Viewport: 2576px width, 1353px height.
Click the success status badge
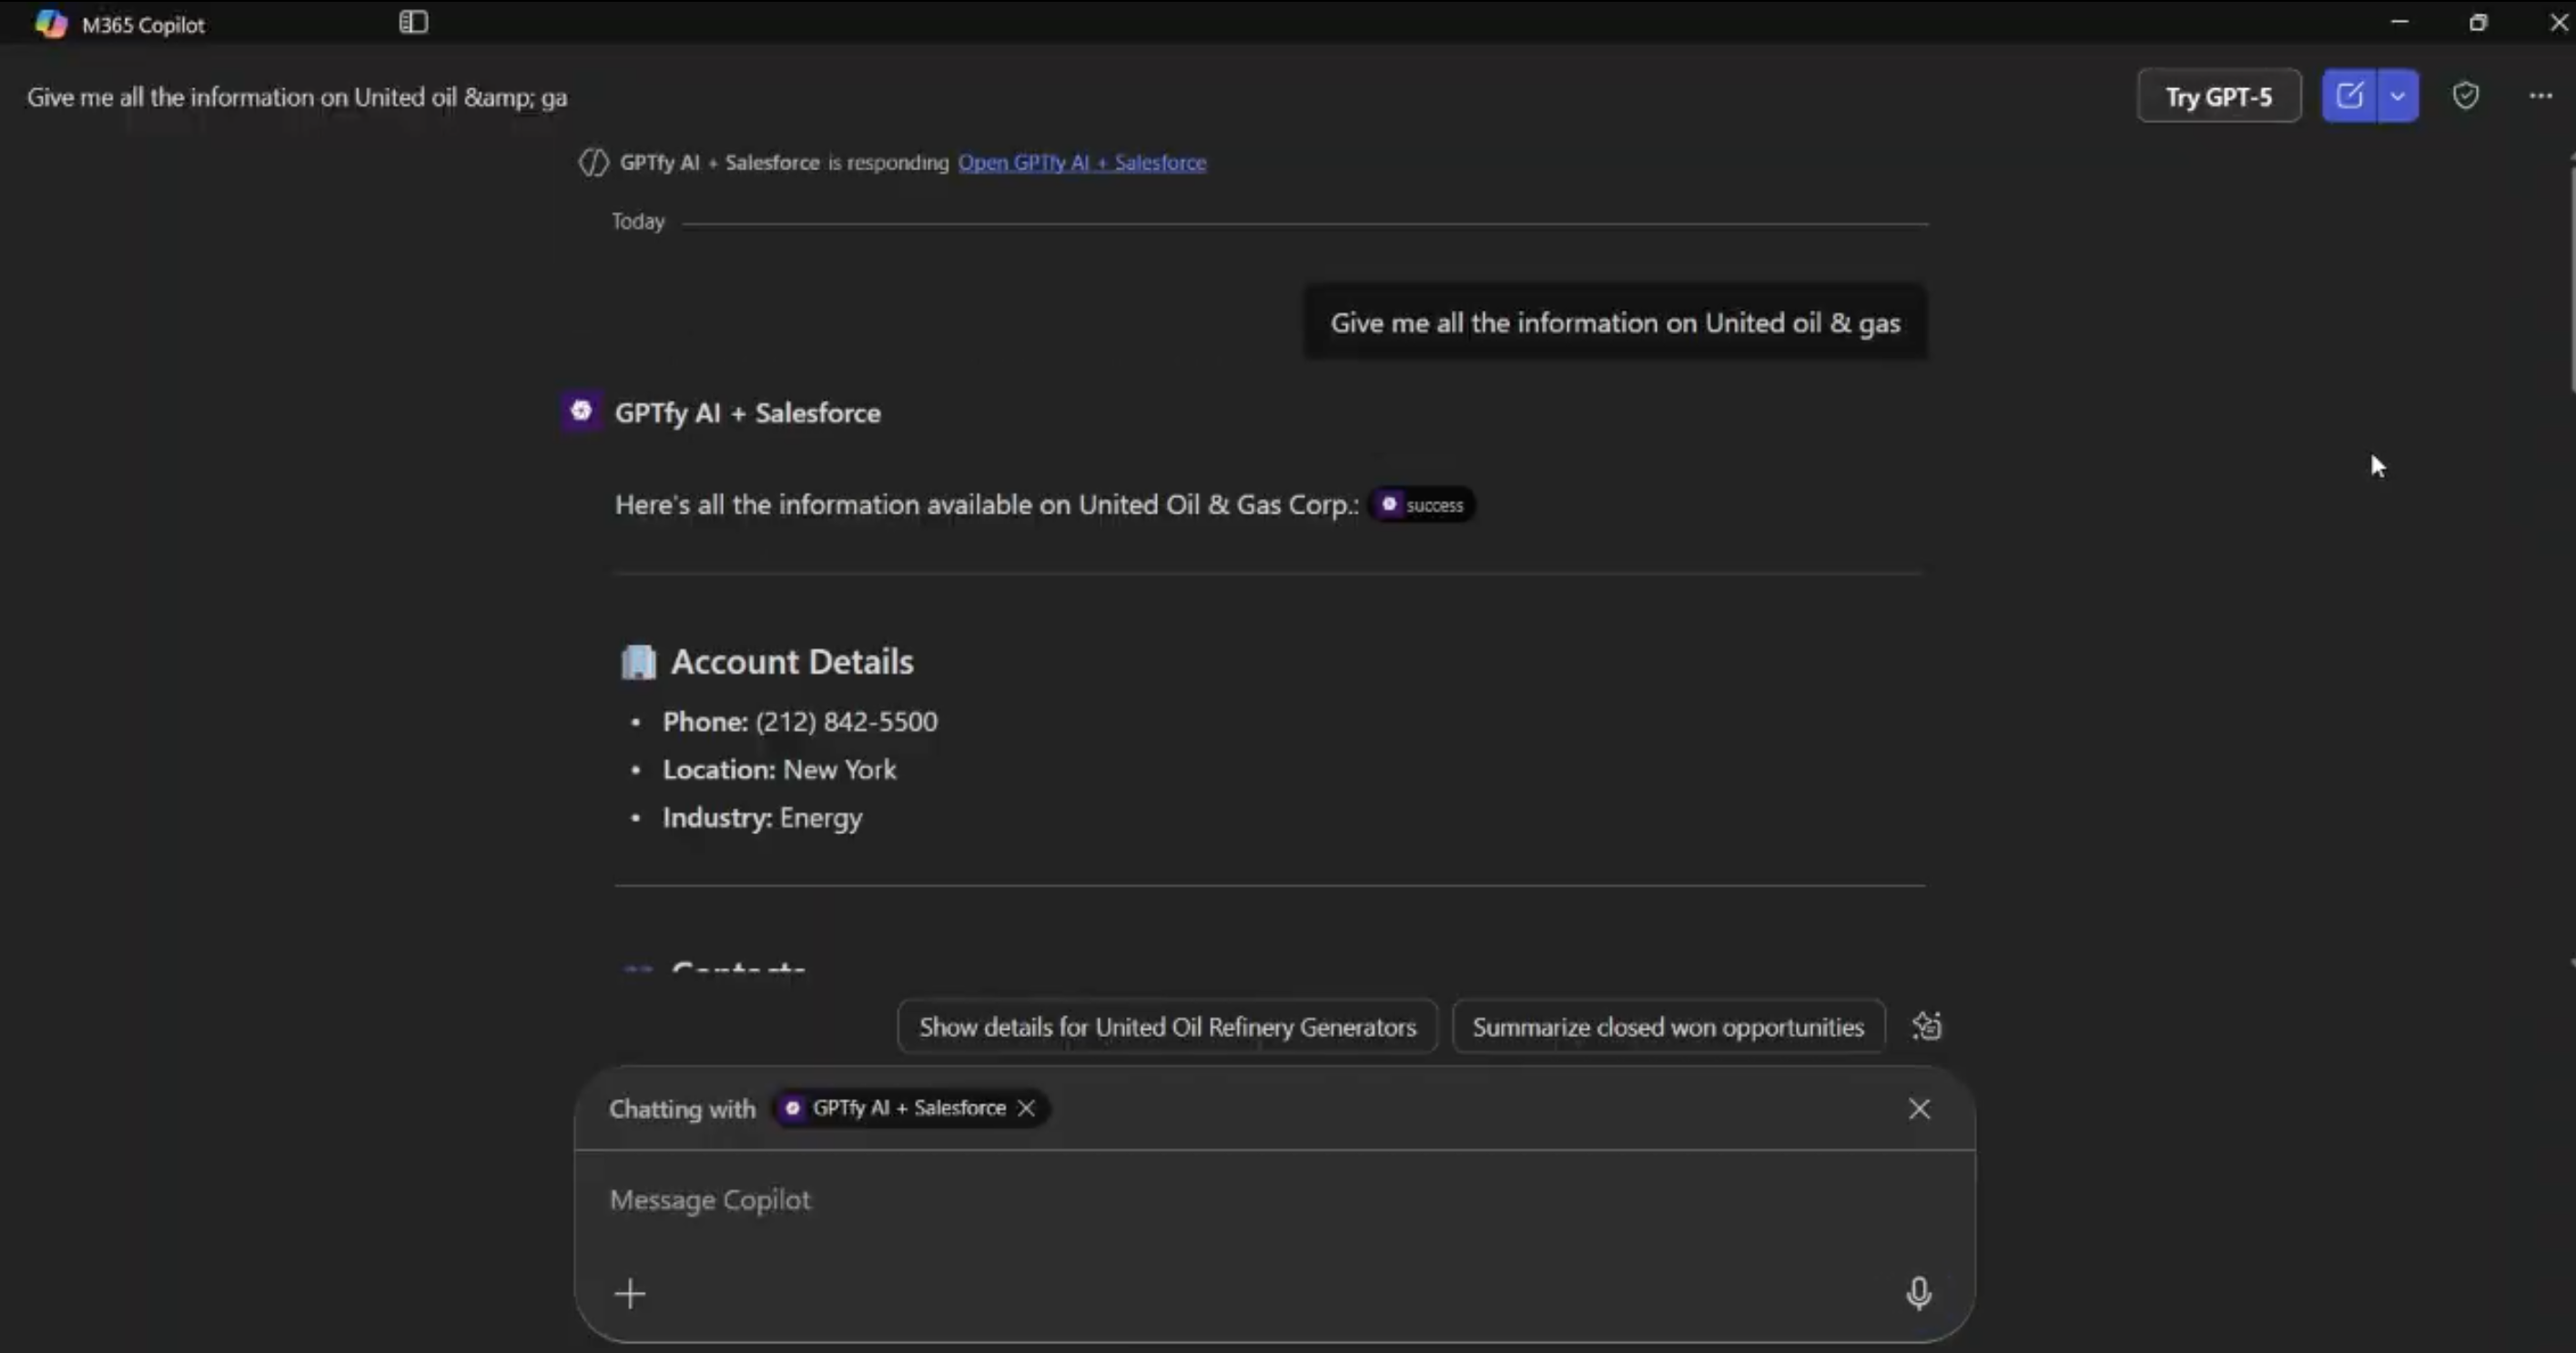(1422, 505)
